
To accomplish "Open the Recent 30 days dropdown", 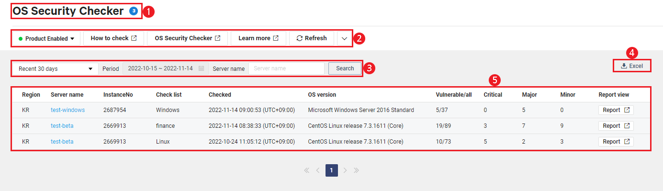I will pyautogui.click(x=55, y=68).
